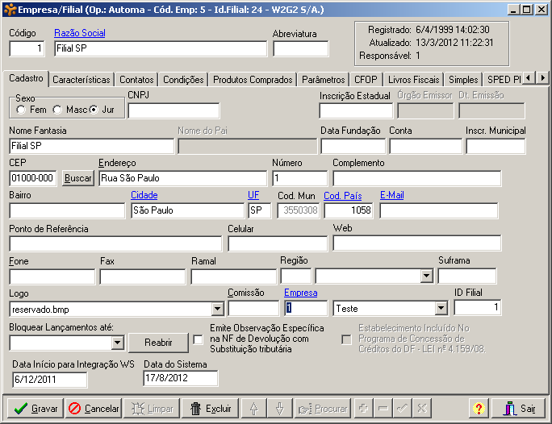Screen dimensions: 552x424
Task: Open the Condições tab
Action: click(x=183, y=80)
